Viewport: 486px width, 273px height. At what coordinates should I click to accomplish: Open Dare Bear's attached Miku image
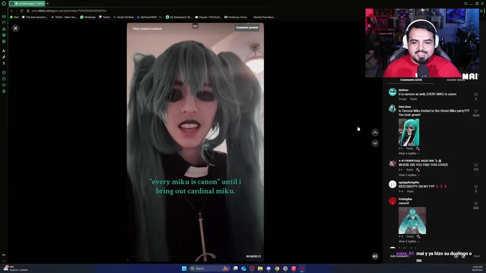point(409,132)
